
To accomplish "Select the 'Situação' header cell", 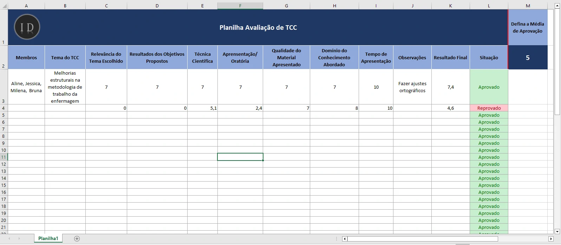I will pos(489,57).
